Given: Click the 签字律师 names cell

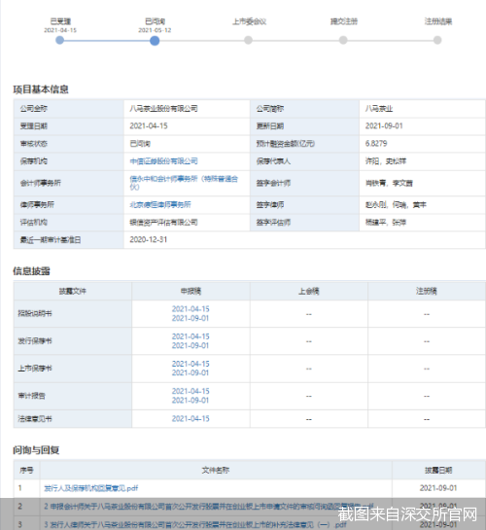Looking at the screenshot, I should pos(422,205).
